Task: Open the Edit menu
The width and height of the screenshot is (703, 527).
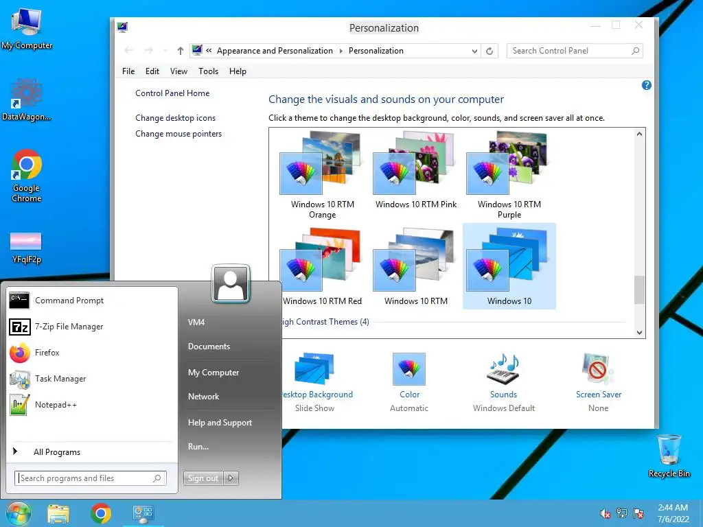Action: point(152,71)
